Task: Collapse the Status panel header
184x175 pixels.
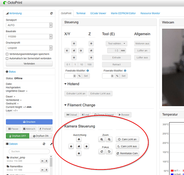Action: [x=12, y=72]
